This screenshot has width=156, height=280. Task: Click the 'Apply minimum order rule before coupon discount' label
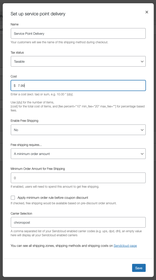[x=53, y=198]
